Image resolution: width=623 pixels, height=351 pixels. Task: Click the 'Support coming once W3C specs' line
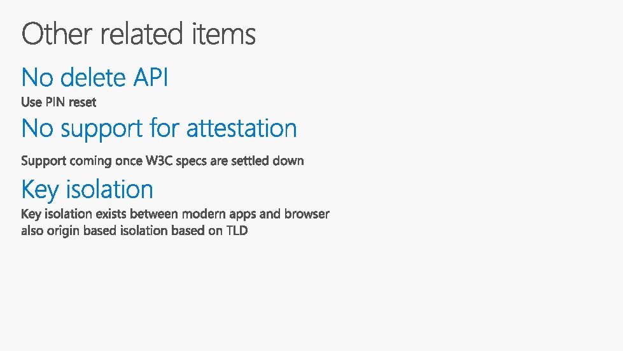coord(162,161)
